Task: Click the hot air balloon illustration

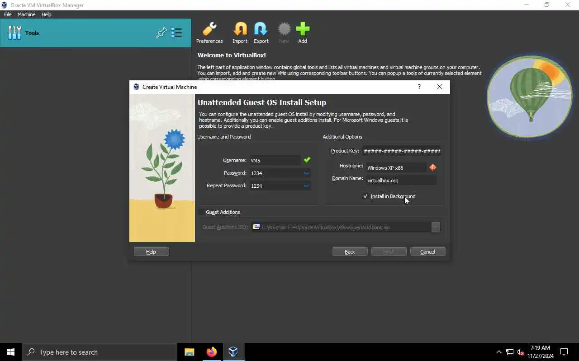Action: point(529,97)
